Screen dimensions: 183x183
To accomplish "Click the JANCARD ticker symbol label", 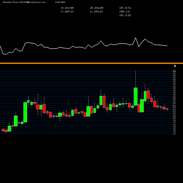I will 60,2.
